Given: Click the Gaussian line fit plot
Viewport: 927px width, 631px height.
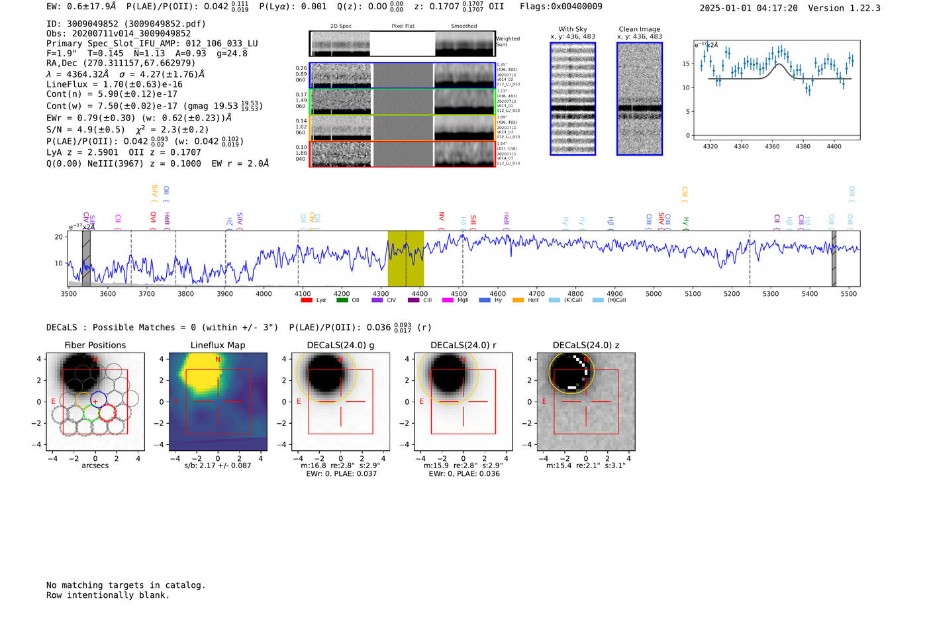Looking at the screenshot, I should [x=777, y=90].
